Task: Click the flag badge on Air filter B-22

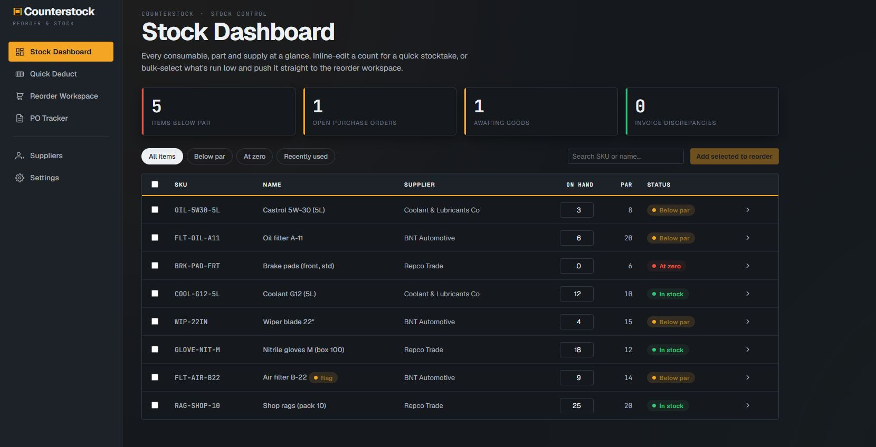Action: click(x=323, y=377)
